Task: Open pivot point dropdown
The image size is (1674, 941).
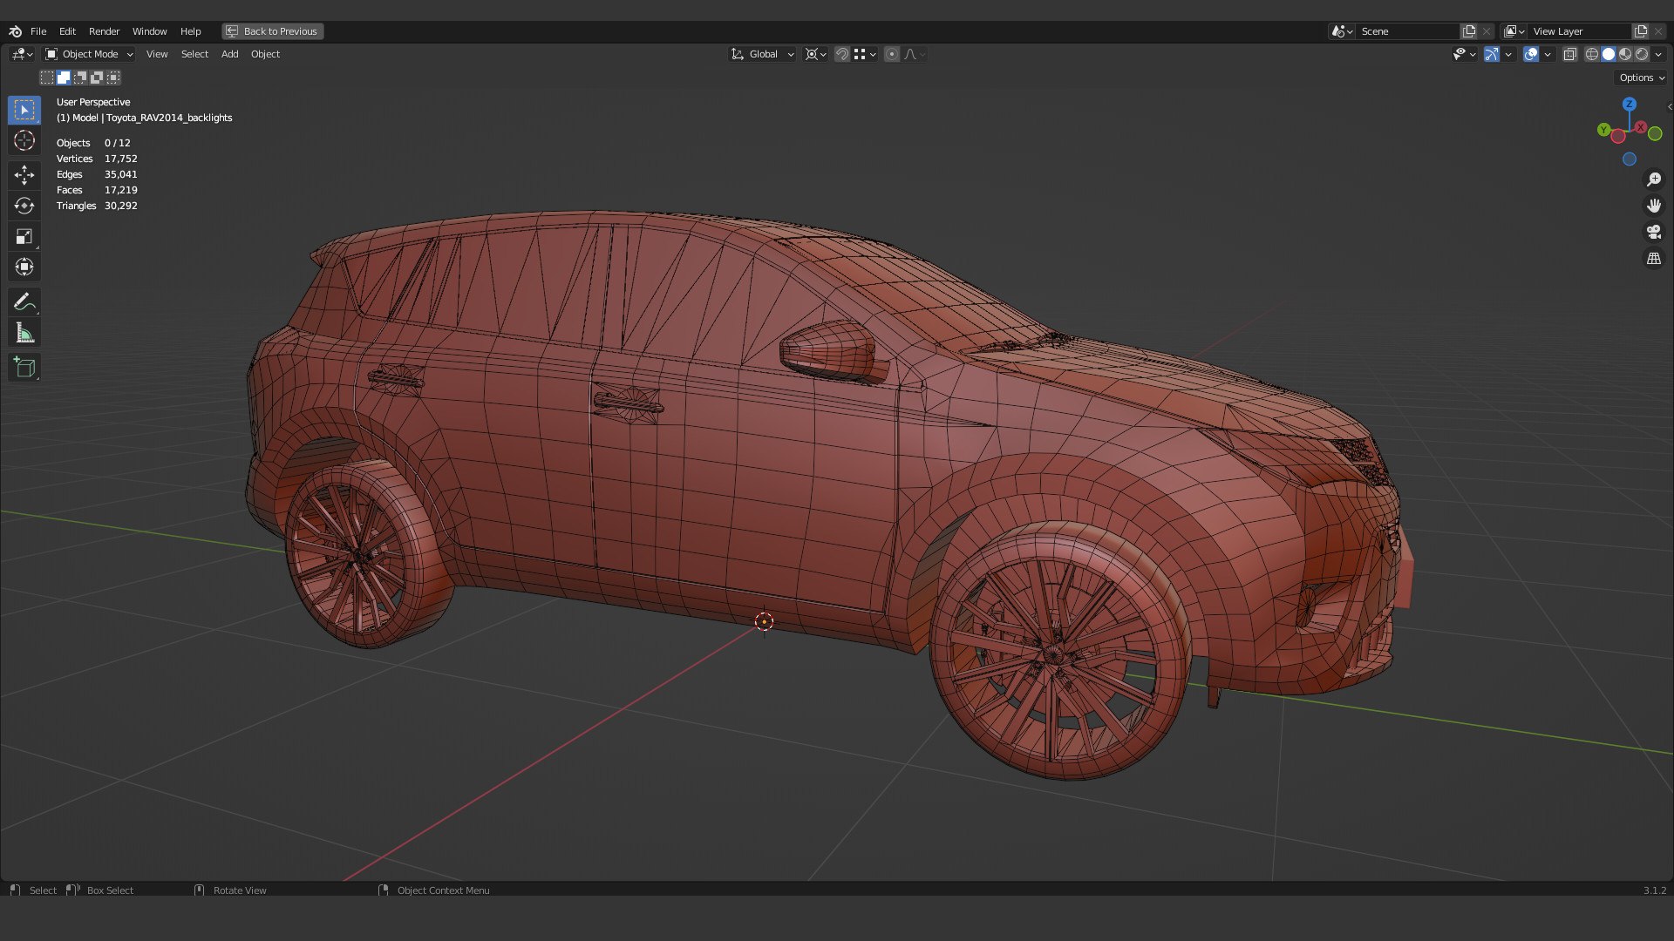Action: click(816, 54)
